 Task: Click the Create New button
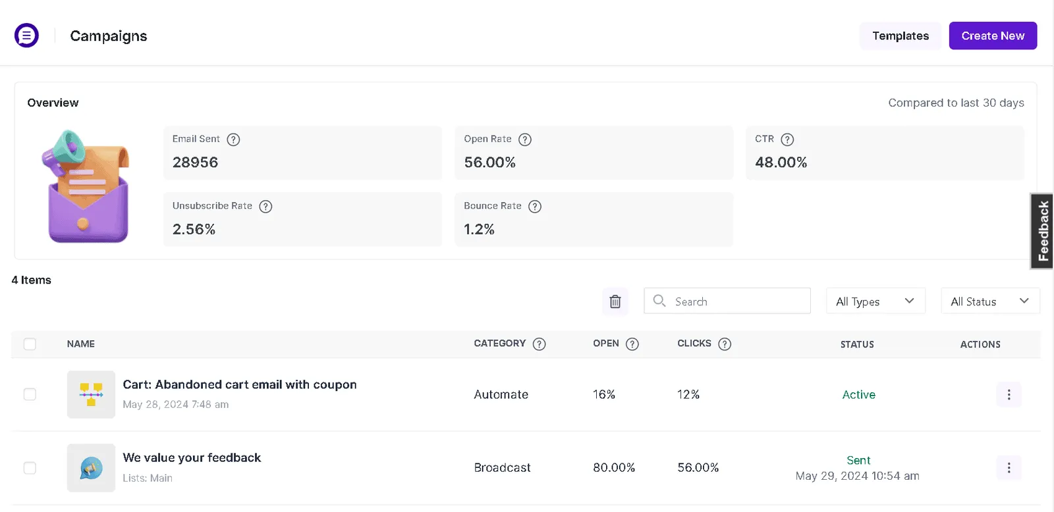[993, 36]
